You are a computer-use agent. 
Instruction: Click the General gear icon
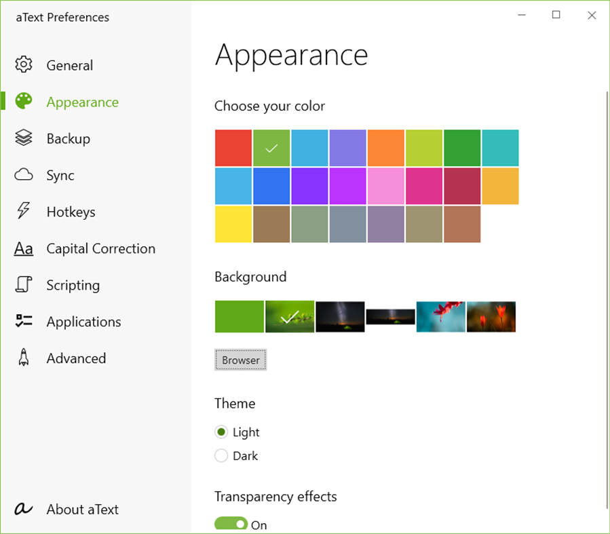pos(23,64)
